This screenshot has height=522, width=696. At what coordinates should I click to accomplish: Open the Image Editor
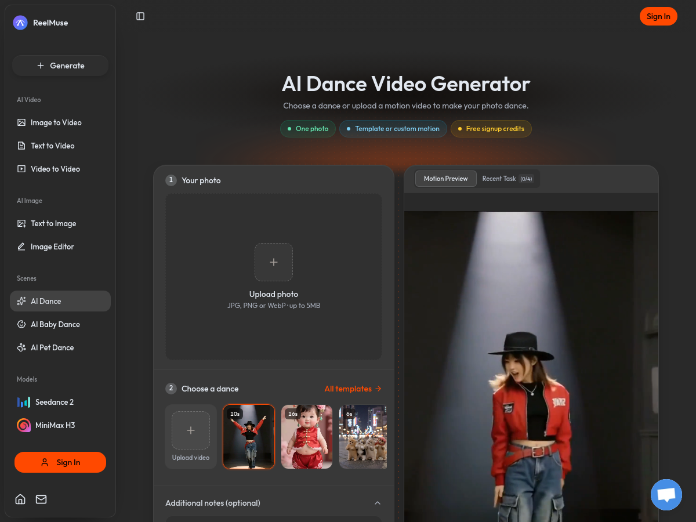click(60, 246)
